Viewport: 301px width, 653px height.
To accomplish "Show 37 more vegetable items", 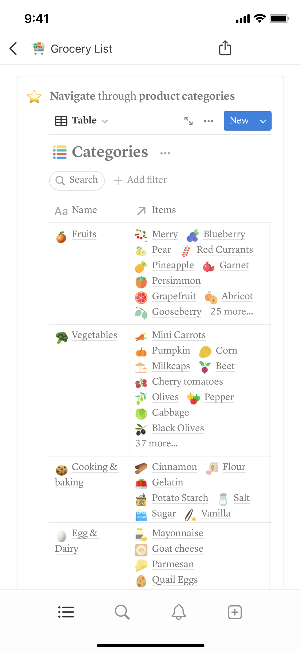I will (157, 443).
